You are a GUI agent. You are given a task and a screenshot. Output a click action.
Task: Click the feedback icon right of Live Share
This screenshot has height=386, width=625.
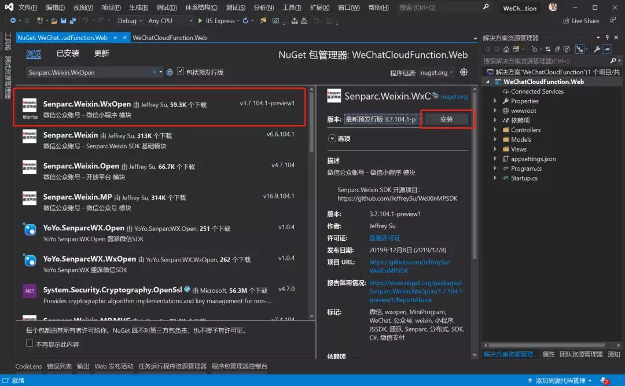(613, 20)
